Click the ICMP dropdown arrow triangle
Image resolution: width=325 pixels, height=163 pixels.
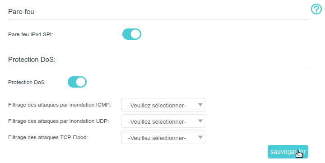(200, 105)
